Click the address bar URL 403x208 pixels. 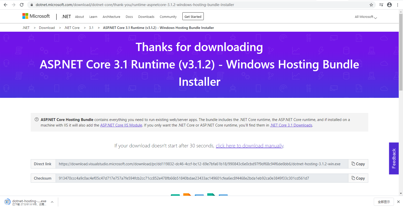[x=135, y=5]
